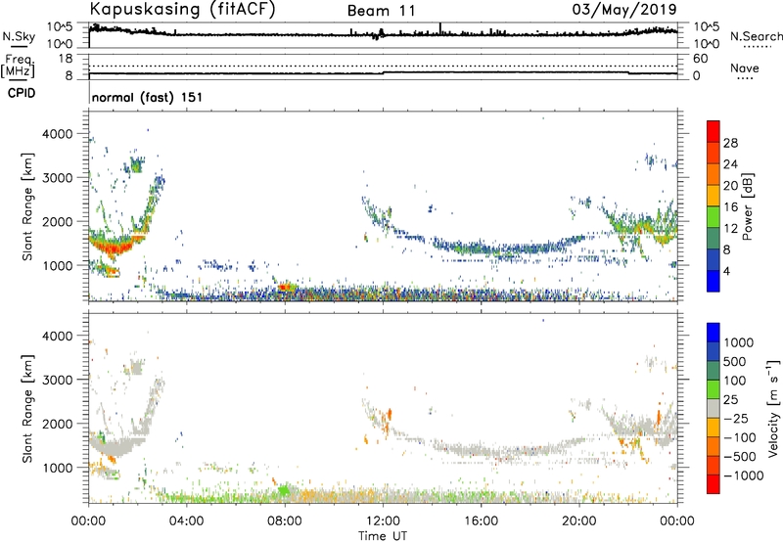The height and width of the screenshot is (542, 783).
Task: Click the date '03/May/2019'
Action: (624, 10)
